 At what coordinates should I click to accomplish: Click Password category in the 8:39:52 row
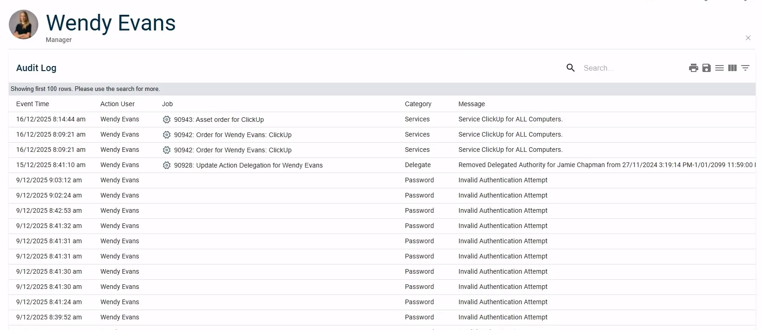(x=419, y=317)
